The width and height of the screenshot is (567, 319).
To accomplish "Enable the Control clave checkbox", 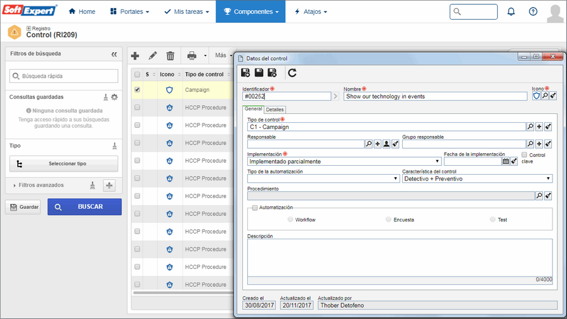I will coord(525,154).
